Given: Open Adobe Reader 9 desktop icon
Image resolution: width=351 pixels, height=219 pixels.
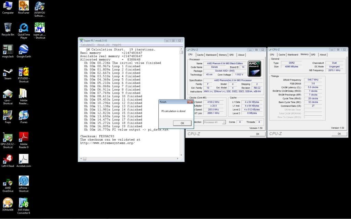Looking at the screenshot, I should point(24,140).
